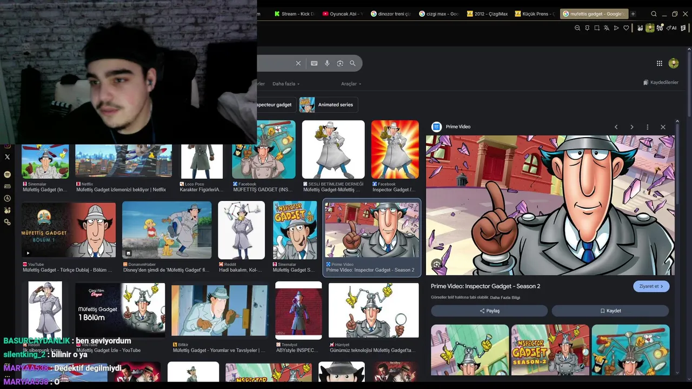Click the Paylaş share button
Screen dimensions: 692x389
(x=489, y=311)
